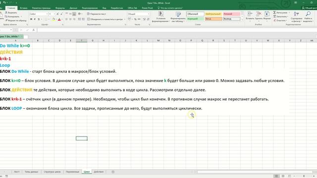The width and height of the screenshot is (317, 178).
Task: Toggle Wrap Text (Перенести текст)
Action: click(x=97, y=14)
